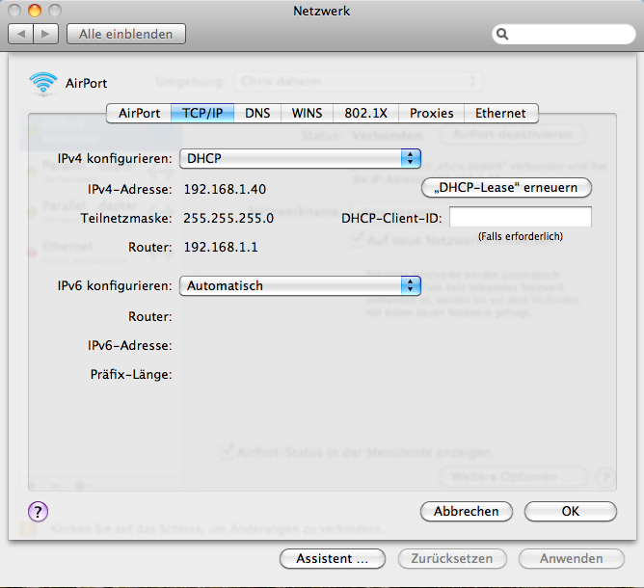This screenshot has width=644, height=588.
Task: Click into the DHCP-Client-ID field
Action: tap(521, 217)
